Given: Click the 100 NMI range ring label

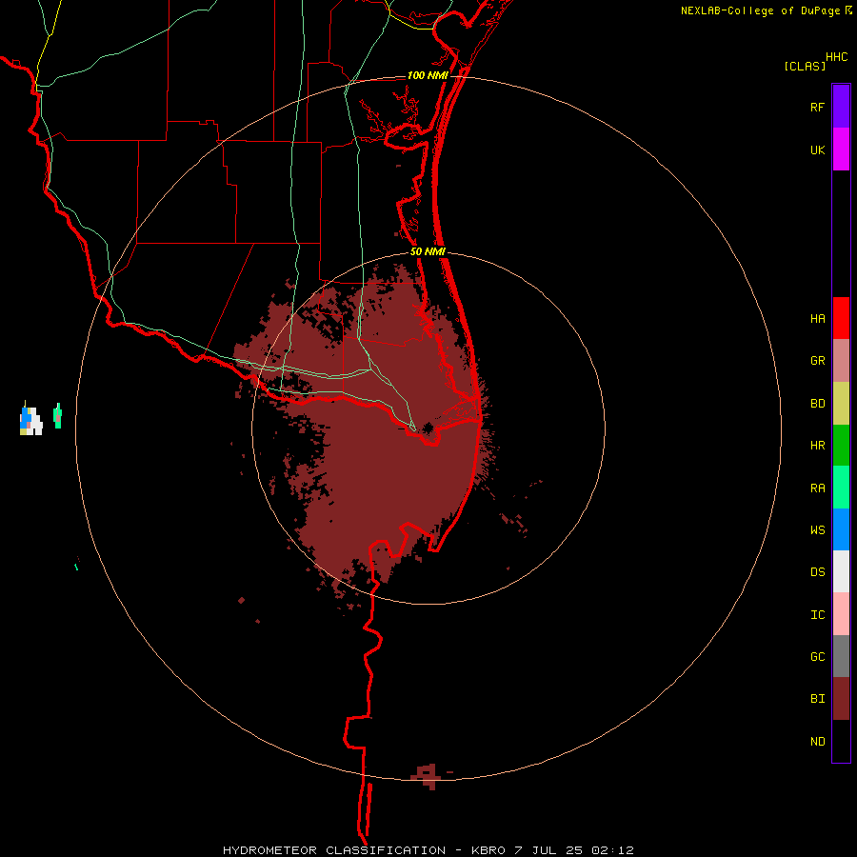Looking at the screenshot, I should (x=428, y=75).
